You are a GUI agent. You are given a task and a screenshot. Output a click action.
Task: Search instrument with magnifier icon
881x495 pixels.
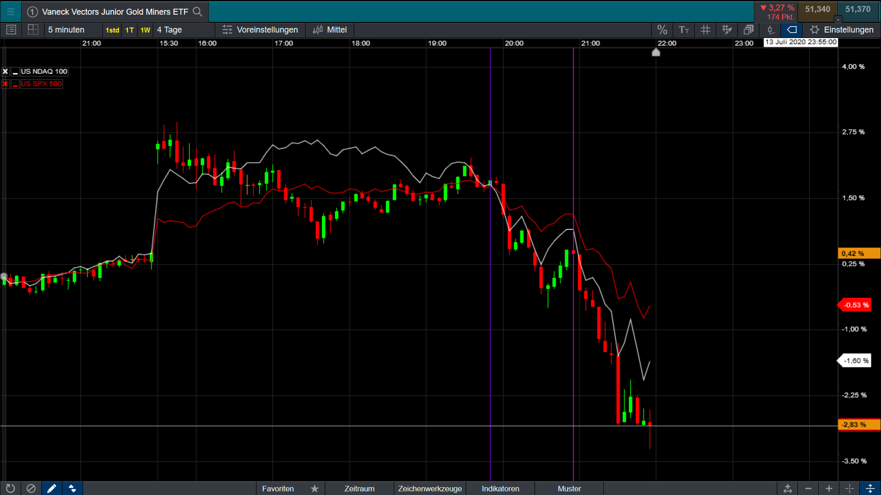(x=198, y=11)
